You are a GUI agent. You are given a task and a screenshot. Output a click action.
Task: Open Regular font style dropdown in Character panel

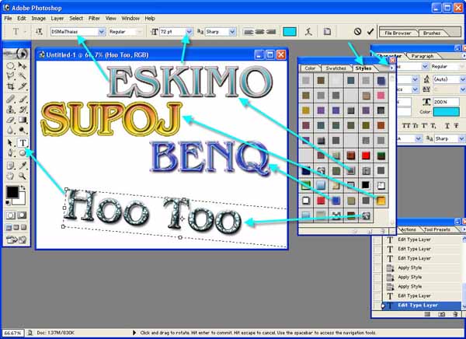[x=462, y=66]
